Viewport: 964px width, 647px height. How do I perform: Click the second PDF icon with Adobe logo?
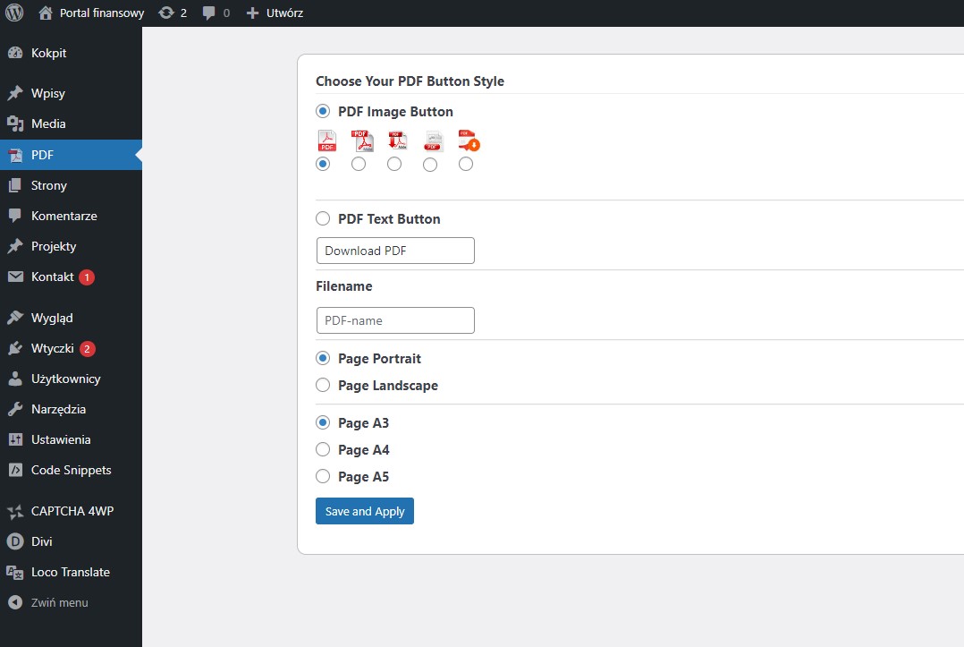362,140
